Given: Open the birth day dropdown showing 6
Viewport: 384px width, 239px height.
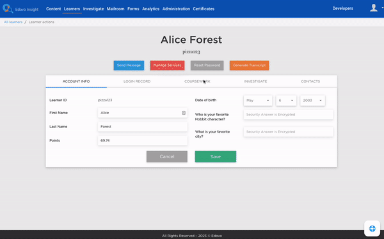Looking at the screenshot, I should coord(286,101).
